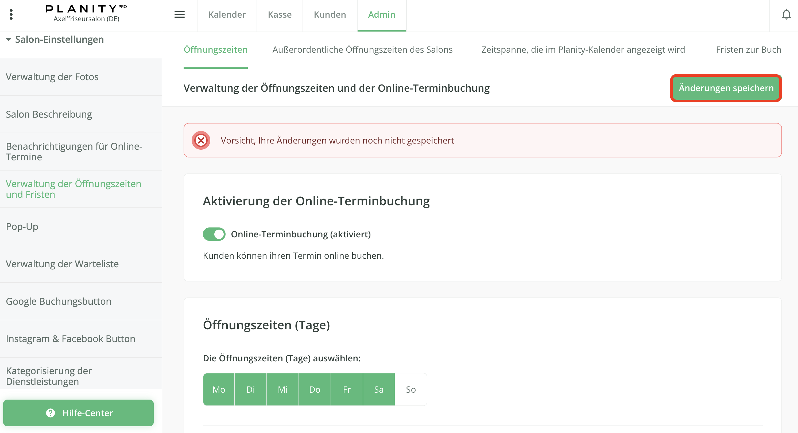Save changes with Änderungen speichern

pyautogui.click(x=726, y=88)
